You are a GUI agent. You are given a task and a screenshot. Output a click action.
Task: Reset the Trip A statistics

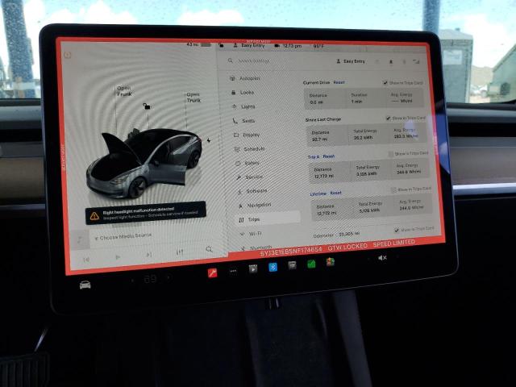pos(329,156)
